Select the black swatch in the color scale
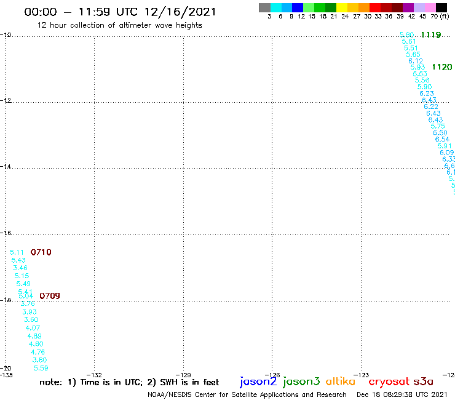Viewport: 455px width, 400px height. click(x=441, y=7)
